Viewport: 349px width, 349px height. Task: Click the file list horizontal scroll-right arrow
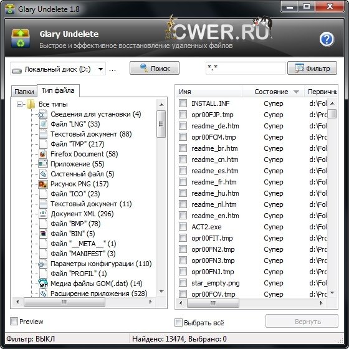(321, 303)
